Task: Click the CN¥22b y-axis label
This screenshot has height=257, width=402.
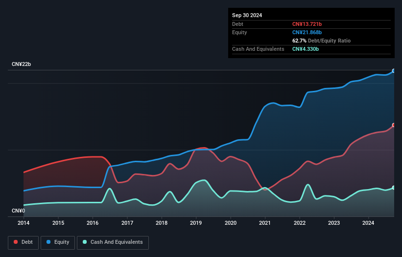Action: click(21, 64)
